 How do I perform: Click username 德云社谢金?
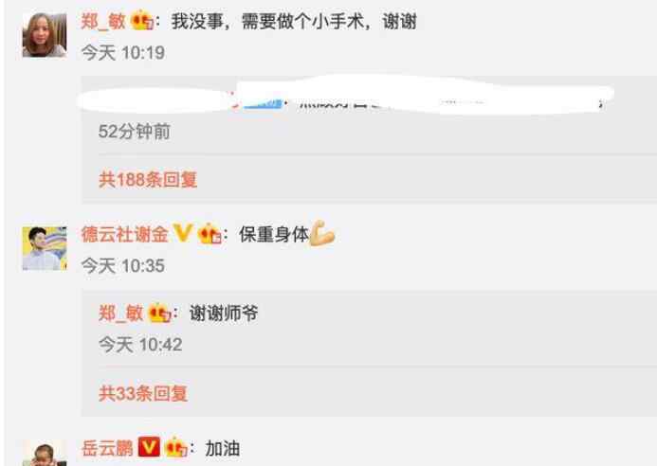pos(125,234)
